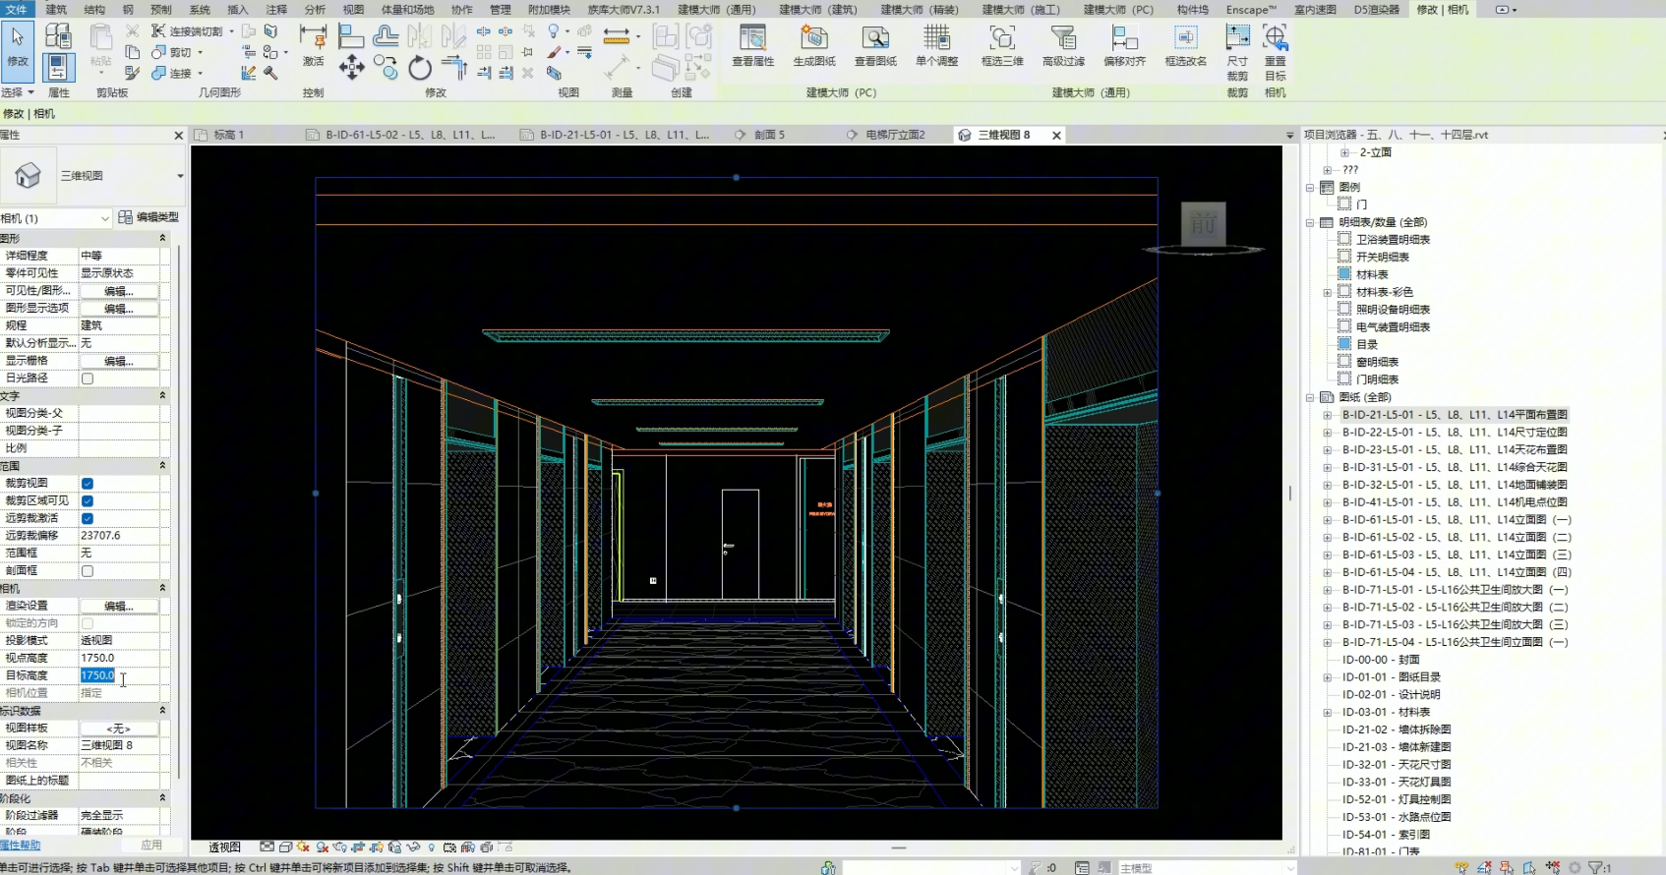Collapse the 图纸 (全部) tree node
This screenshot has width=1666, height=875.
[x=1310, y=397]
